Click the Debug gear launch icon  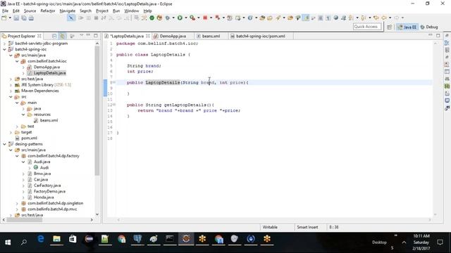click(x=168, y=18)
